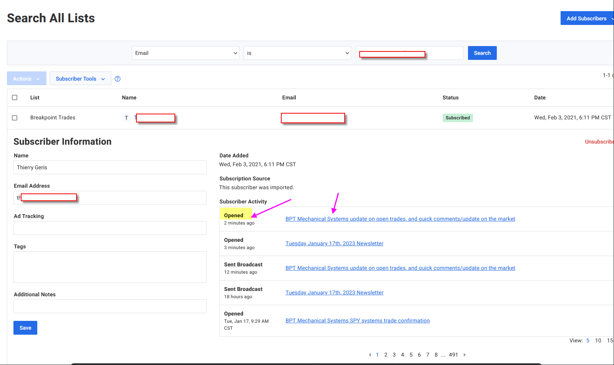The image size is (614, 365).
Task: Set view to 10 items per page
Action: [598, 340]
